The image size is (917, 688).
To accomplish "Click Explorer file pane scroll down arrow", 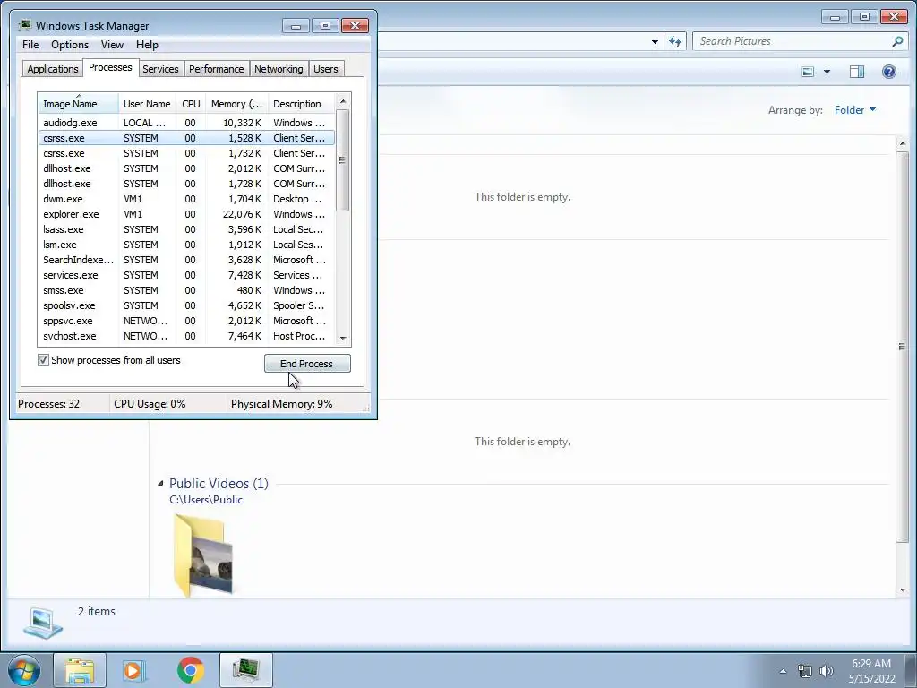I will (902, 589).
